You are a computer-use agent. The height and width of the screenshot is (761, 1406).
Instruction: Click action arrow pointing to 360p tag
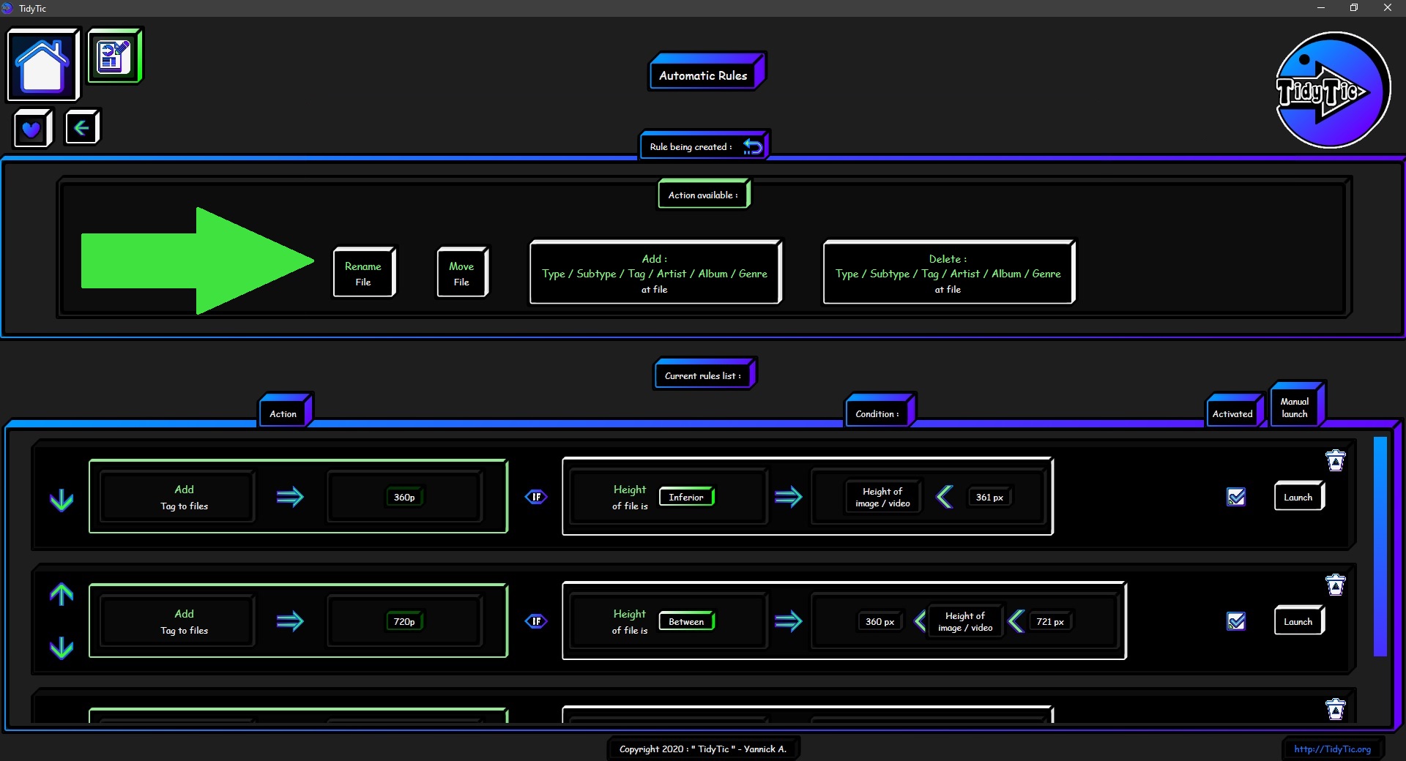pyautogui.click(x=290, y=497)
